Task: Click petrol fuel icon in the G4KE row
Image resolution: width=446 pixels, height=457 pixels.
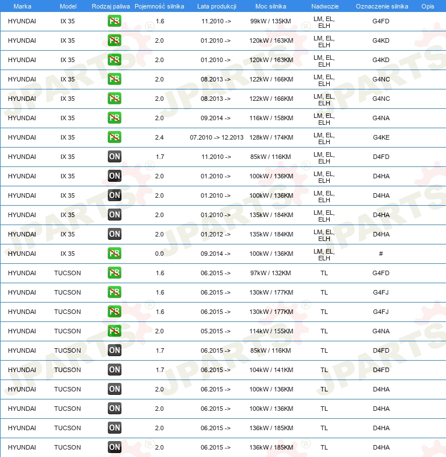Action: point(114,137)
